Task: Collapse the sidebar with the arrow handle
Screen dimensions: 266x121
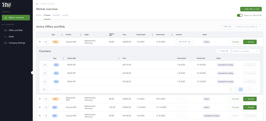Action: (x=32, y=73)
